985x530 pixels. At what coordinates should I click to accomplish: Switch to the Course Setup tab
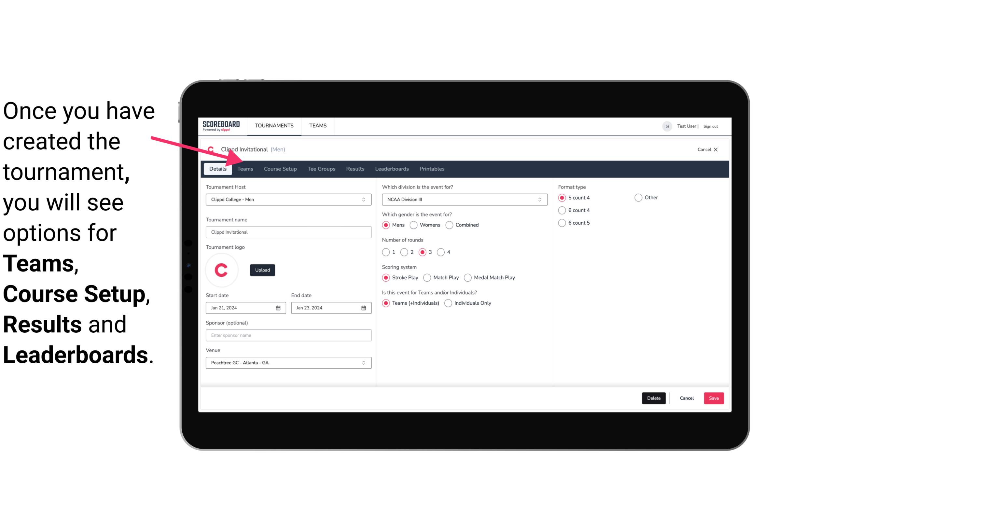click(280, 168)
